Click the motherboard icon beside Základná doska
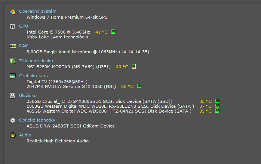Image resolution: width=261 pixels, height=164 pixels. pyautogui.click(x=13, y=61)
